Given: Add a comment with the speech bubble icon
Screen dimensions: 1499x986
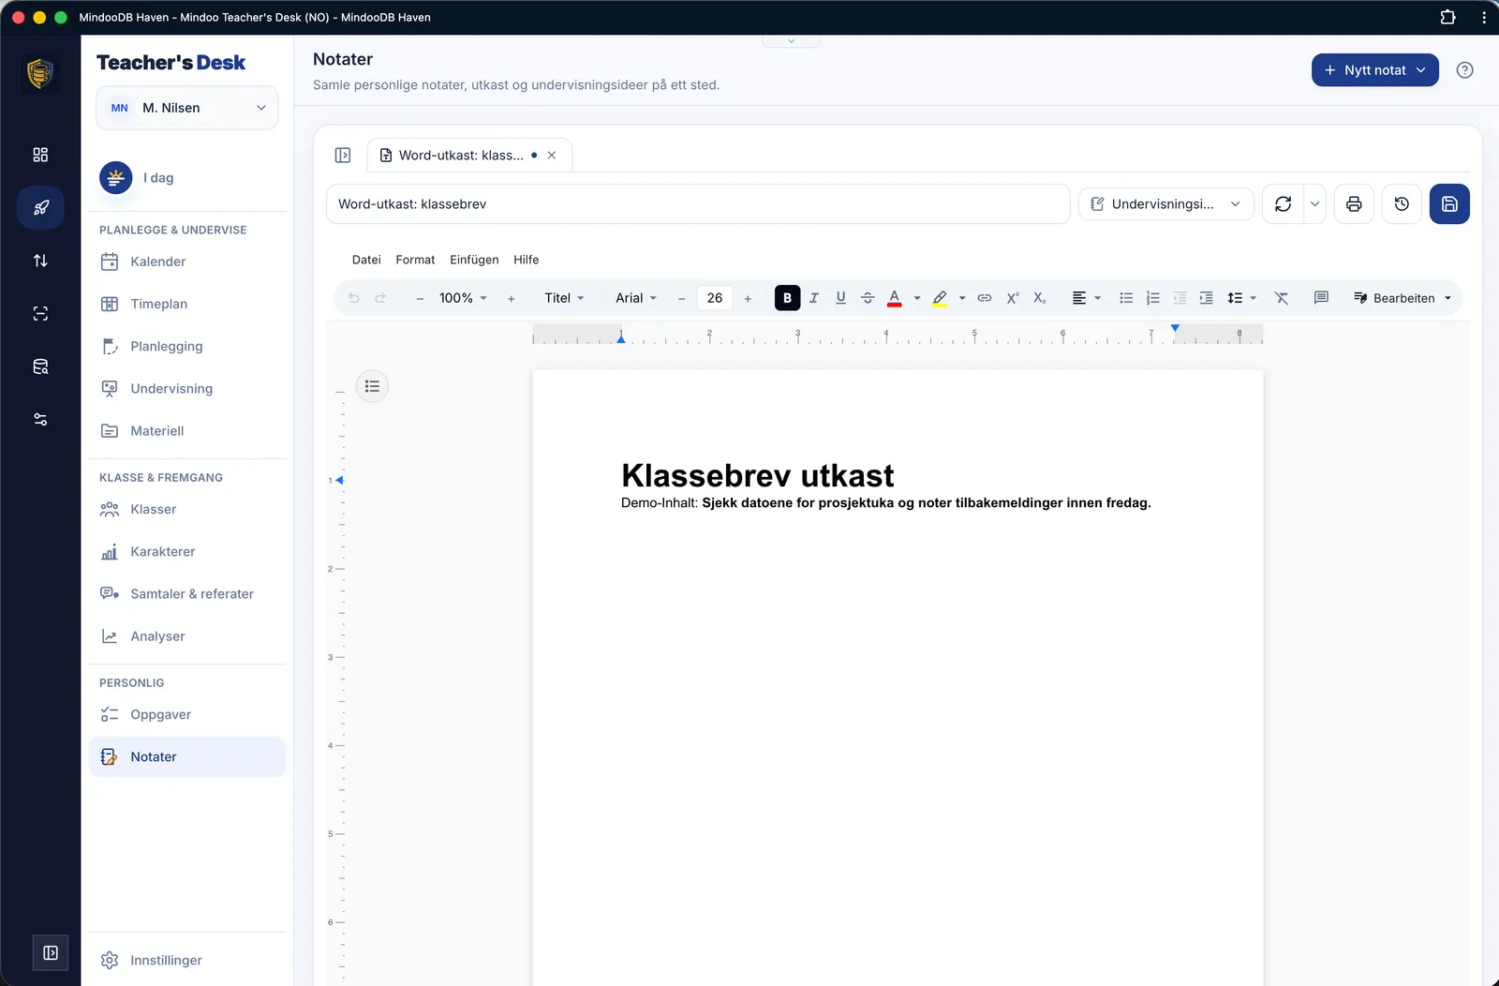Looking at the screenshot, I should coord(1321,298).
